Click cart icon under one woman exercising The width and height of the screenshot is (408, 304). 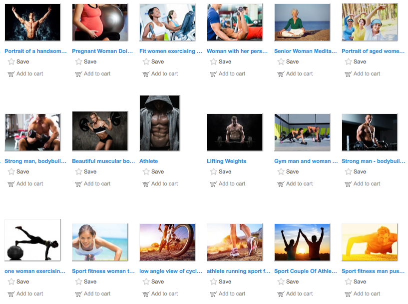coord(11,294)
